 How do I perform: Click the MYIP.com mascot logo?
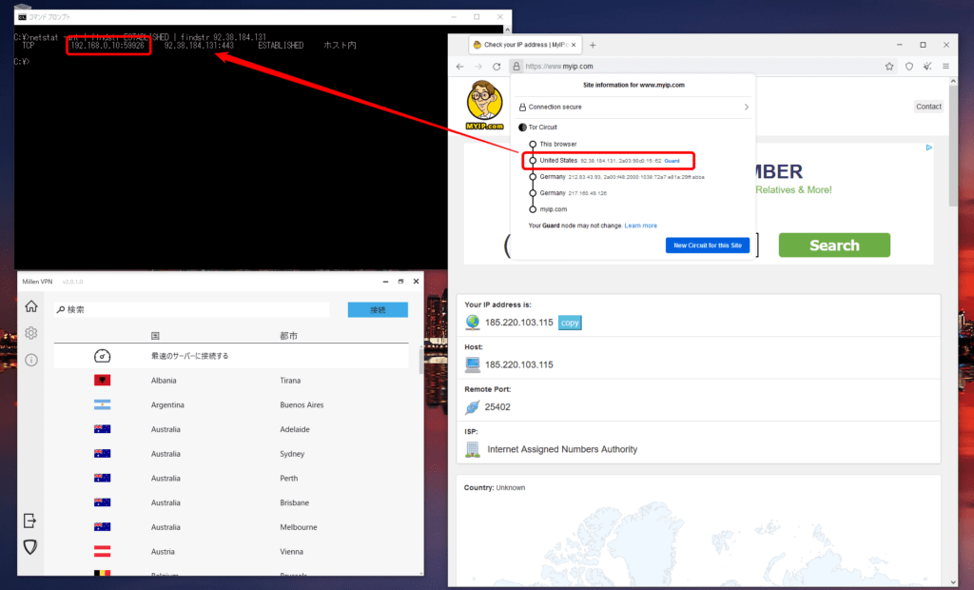click(x=484, y=105)
